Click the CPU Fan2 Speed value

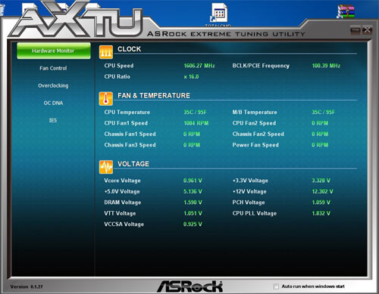pos(320,123)
